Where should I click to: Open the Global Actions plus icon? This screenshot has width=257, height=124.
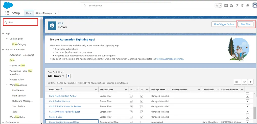(x=226, y=6)
